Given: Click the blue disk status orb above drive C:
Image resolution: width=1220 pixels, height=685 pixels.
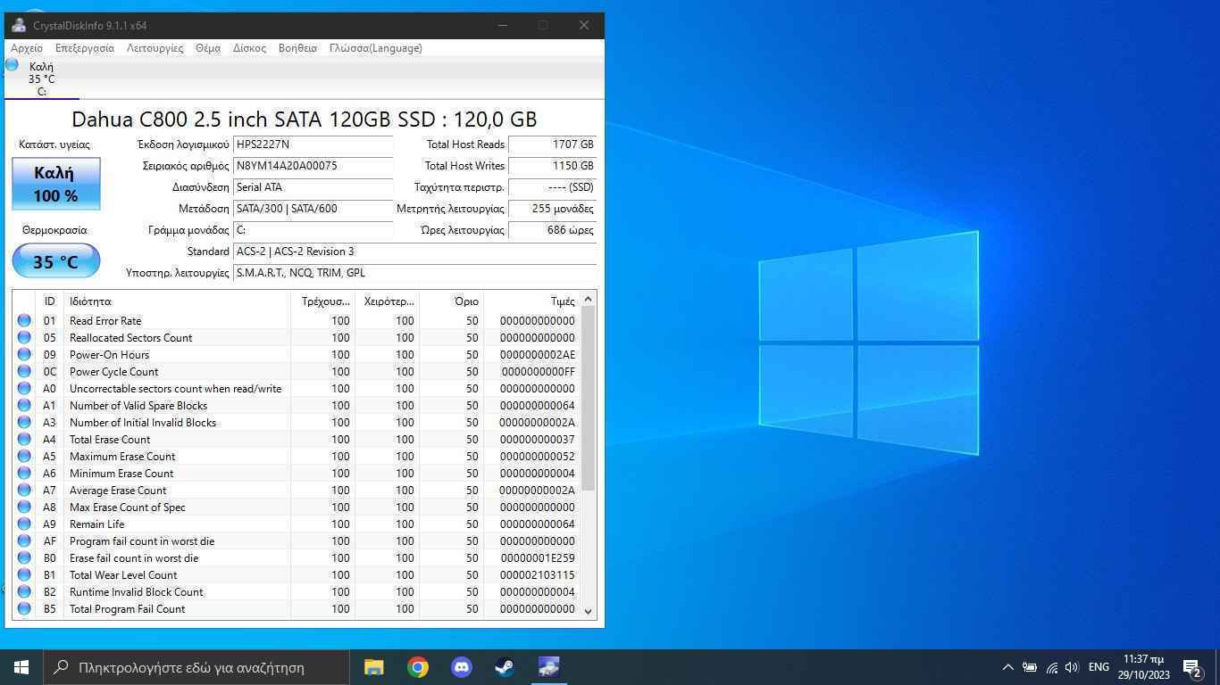Looking at the screenshot, I should point(12,64).
